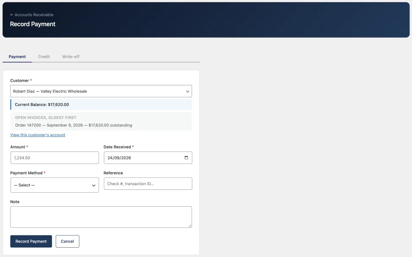
Task: Focus the Reference input field
Action: click(148, 184)
